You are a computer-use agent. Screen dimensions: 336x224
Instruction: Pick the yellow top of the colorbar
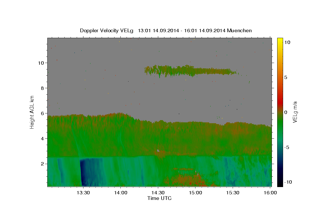coord(280,40)
